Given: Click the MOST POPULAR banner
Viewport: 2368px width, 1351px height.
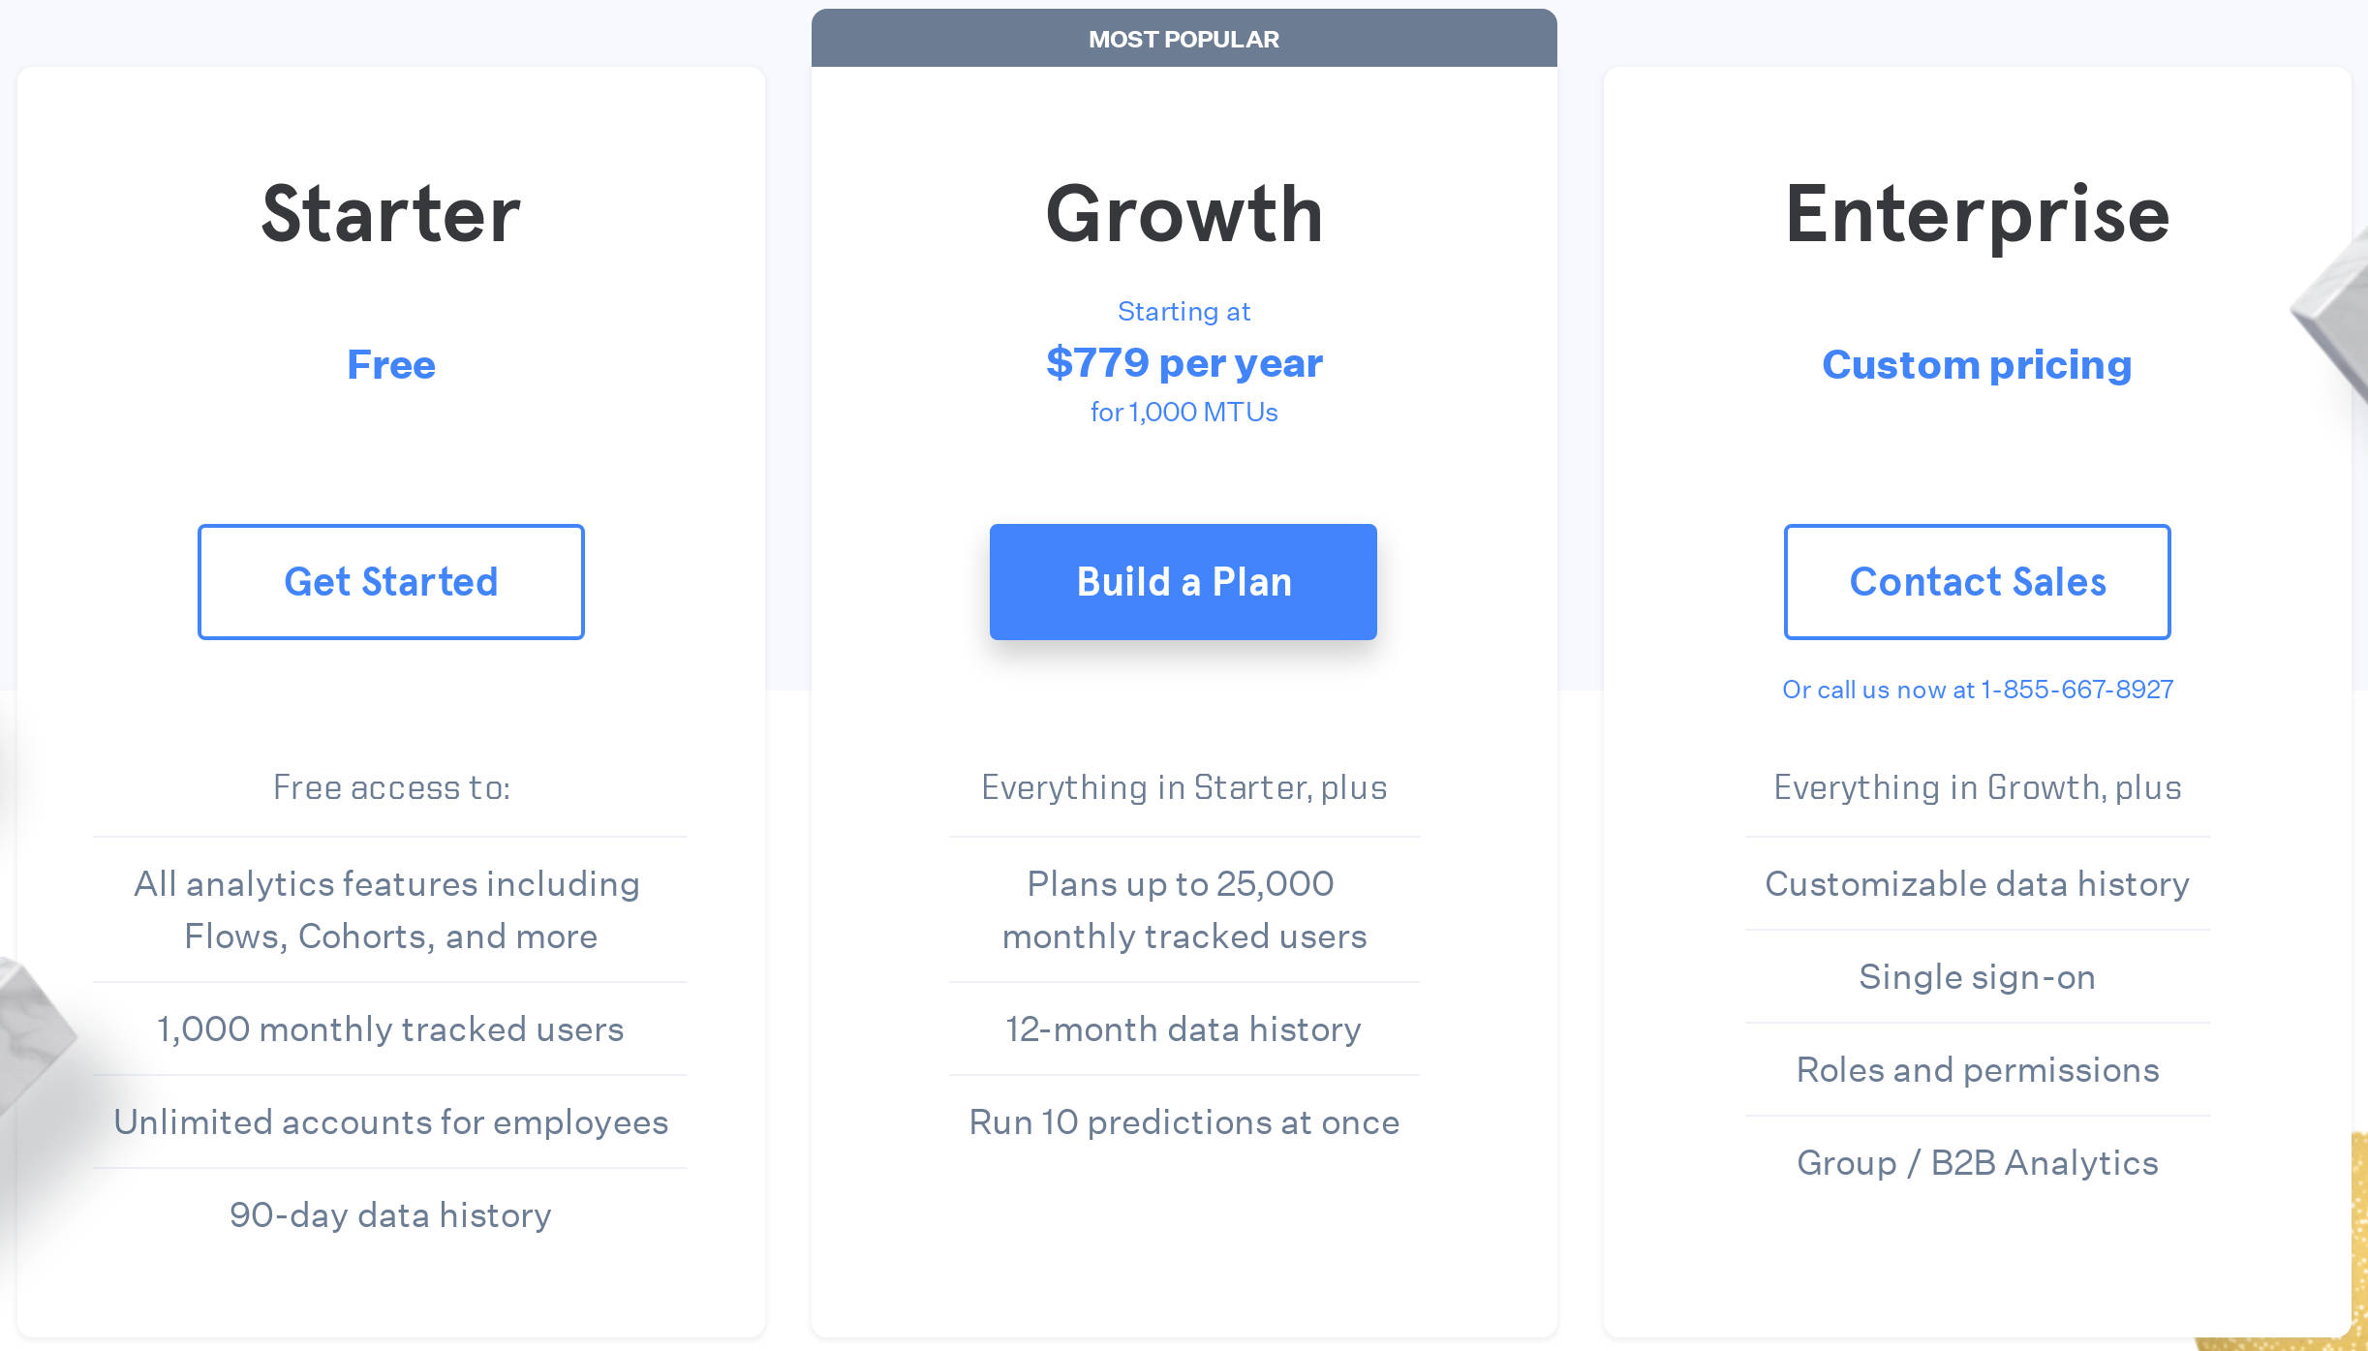Looking at the screenshot, I should click(1184, 39).
